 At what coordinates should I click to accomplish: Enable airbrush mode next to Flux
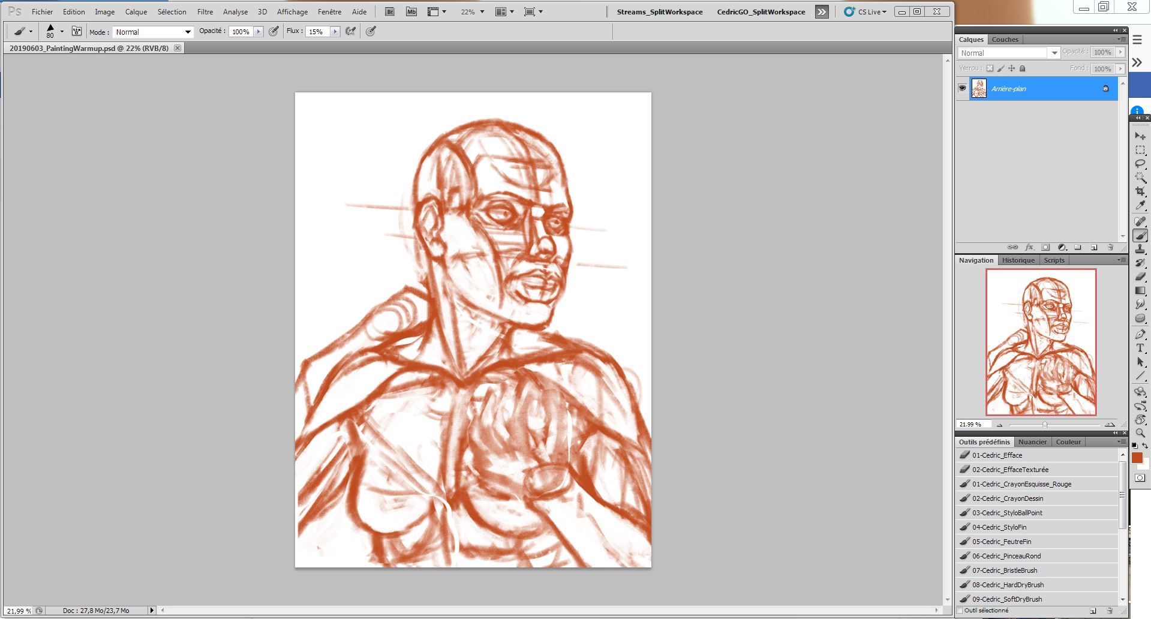[x=351, y=31]
